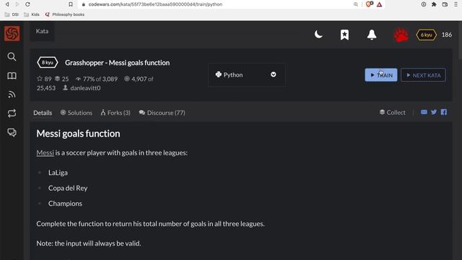Open the browser extensions puzzle icon
462x260 pixels.
(x=434, y=4)
